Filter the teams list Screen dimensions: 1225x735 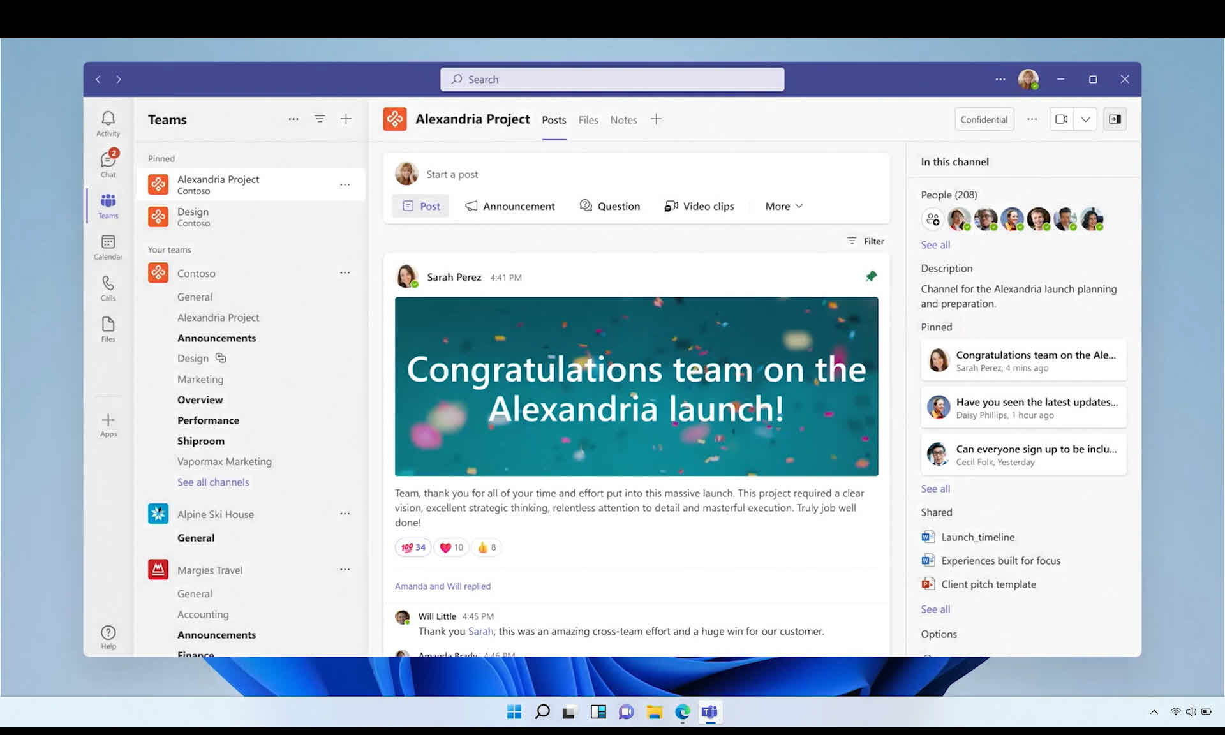320,119
